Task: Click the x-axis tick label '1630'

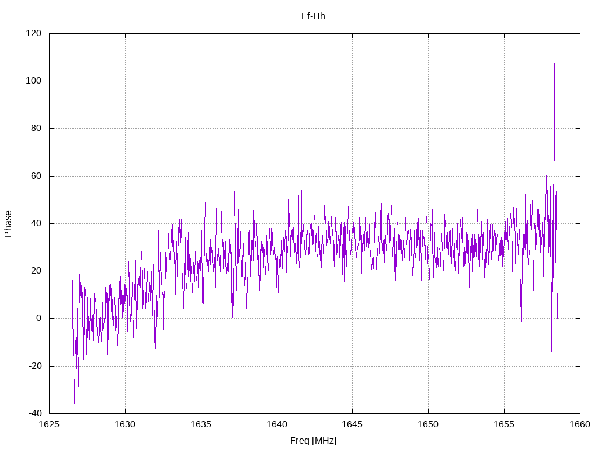Action: pos(125,424)
